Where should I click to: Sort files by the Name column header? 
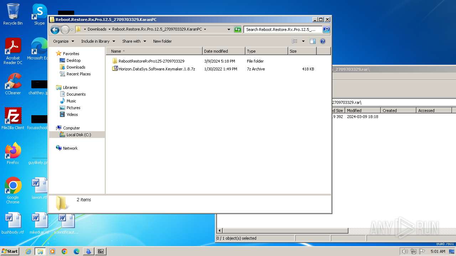tap(154, 51)
